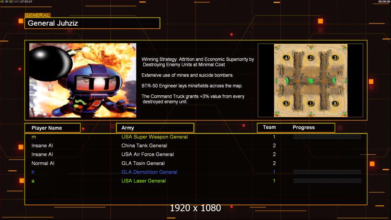
Task: Click 'USA Super Weapon General' army
Action: pyautogui.click(x=155, y=137)
